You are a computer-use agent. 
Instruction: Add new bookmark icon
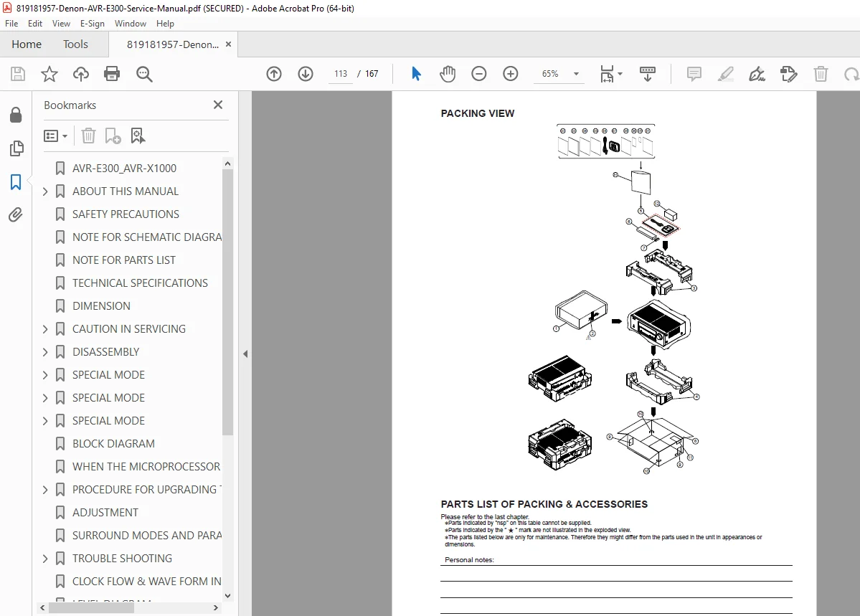(113, 136)
